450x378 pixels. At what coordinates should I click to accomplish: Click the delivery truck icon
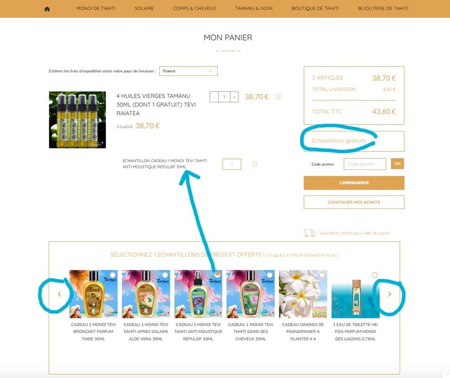pyautogui.click(x=310, y=233)
